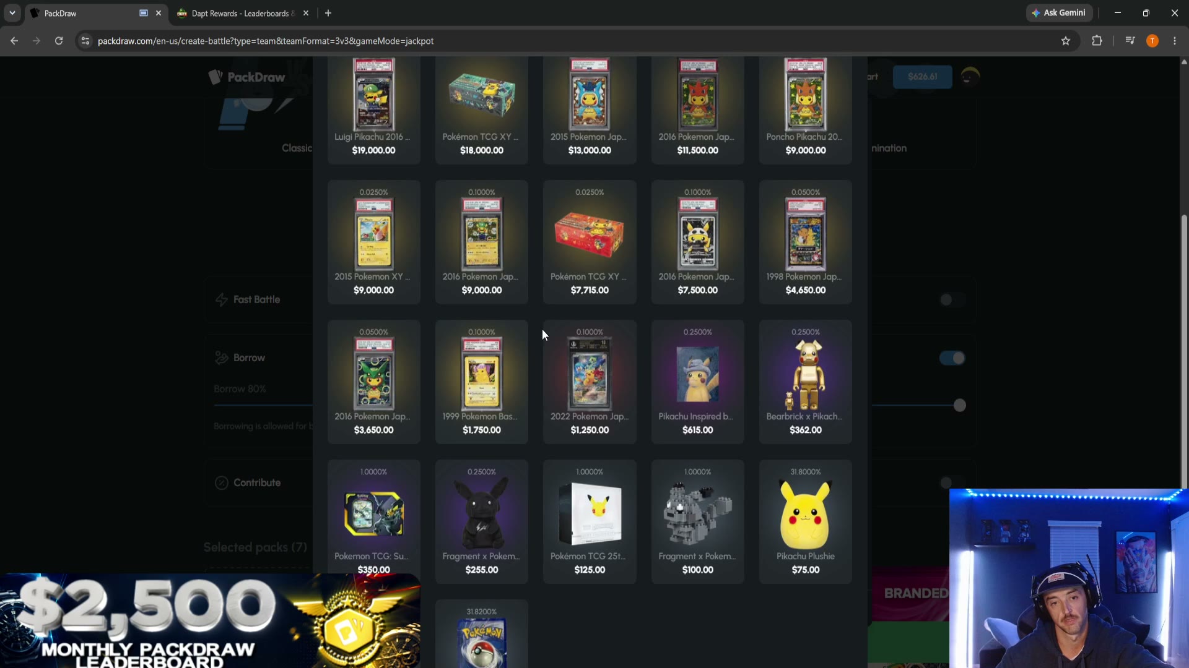This screenshot has width=1189, height=668.
Task: Close the PackDraw tab
Action: coord(159,13)
